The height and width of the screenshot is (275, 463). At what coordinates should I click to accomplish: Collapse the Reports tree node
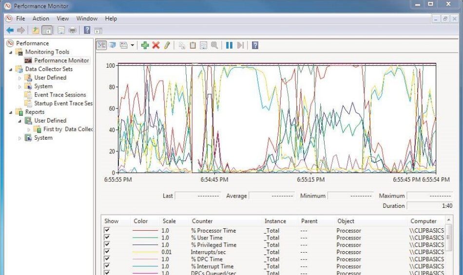[11, 112]
